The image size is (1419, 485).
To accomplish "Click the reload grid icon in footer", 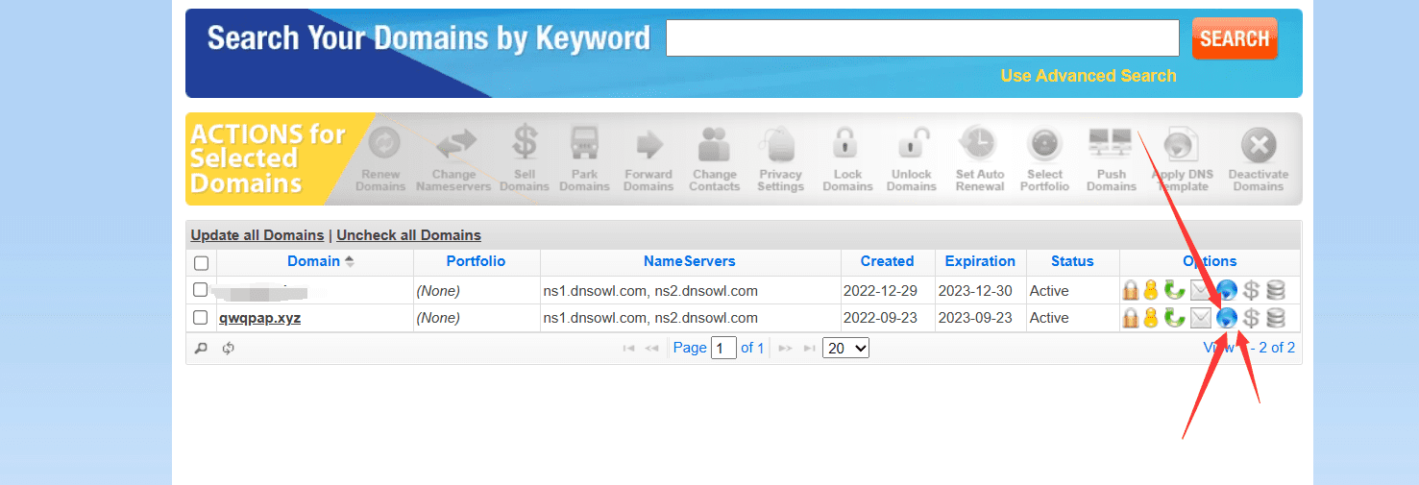I will [x=229, y=349].
